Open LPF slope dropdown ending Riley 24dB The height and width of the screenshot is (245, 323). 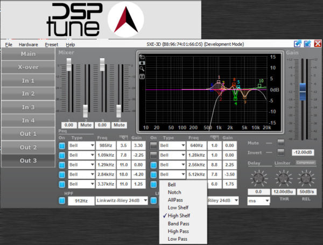223,200
